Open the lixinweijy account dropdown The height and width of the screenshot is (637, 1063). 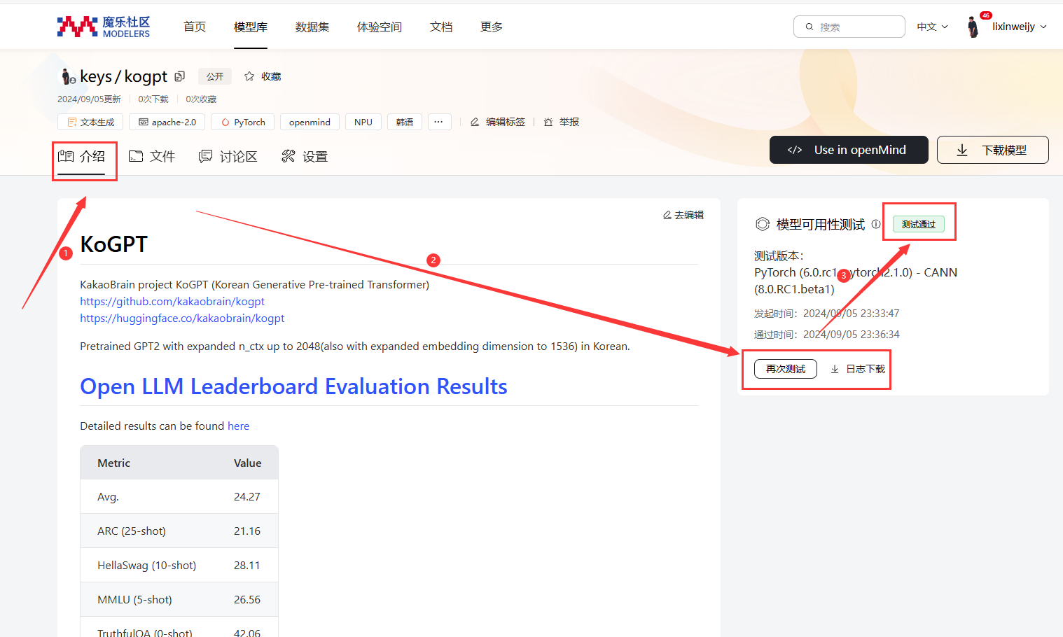tap(1019, 27)
